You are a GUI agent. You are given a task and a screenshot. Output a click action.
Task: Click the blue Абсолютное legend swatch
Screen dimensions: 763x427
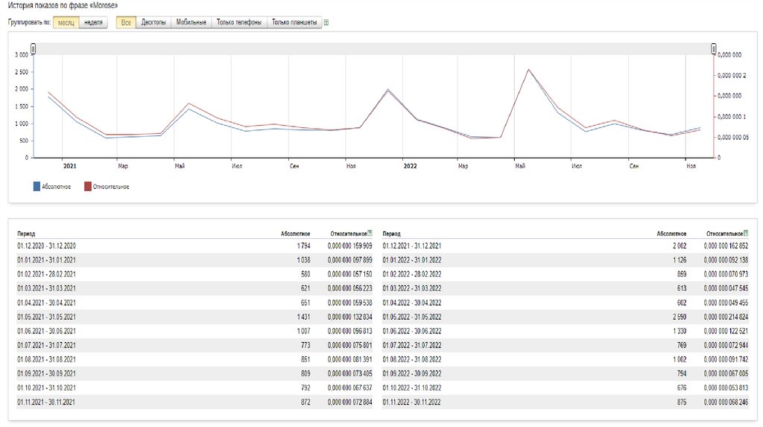click(x=36, y=186)
